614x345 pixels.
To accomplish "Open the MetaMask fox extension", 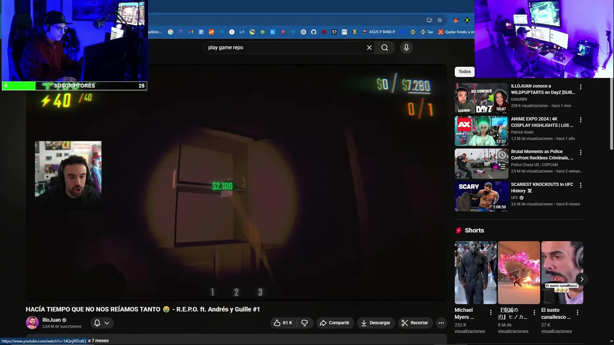I will (x=455, y=20).
